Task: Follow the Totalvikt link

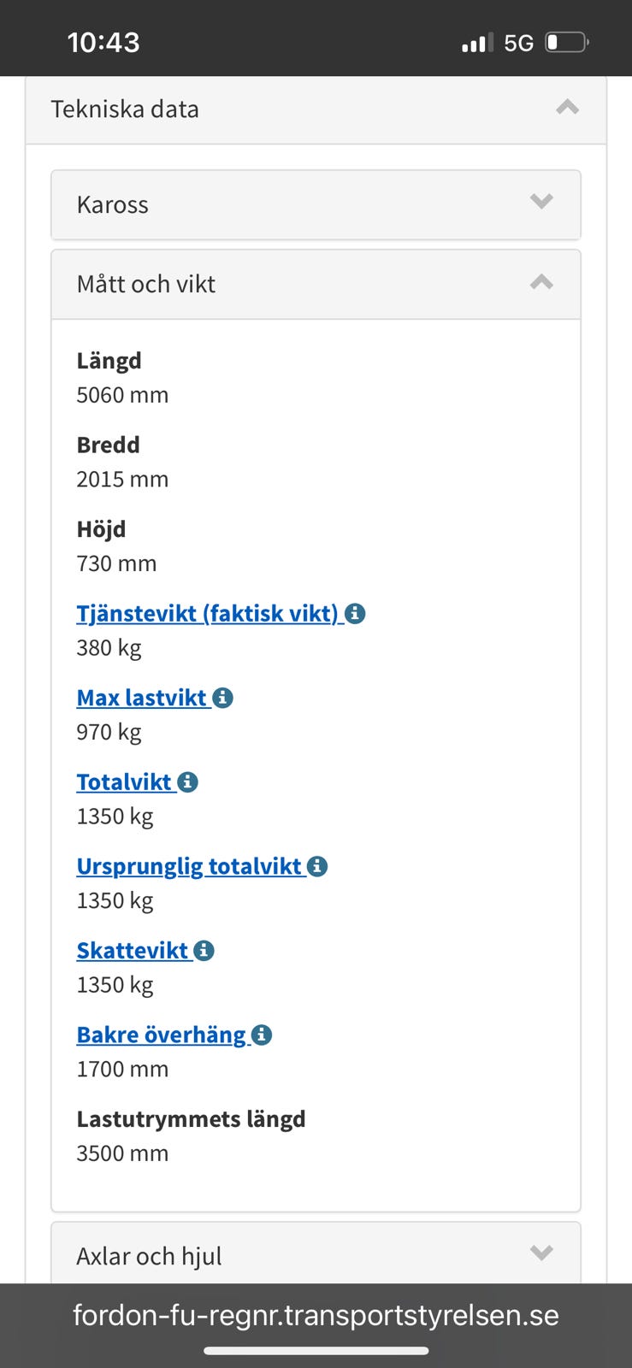Action: [x=125, y=782]
